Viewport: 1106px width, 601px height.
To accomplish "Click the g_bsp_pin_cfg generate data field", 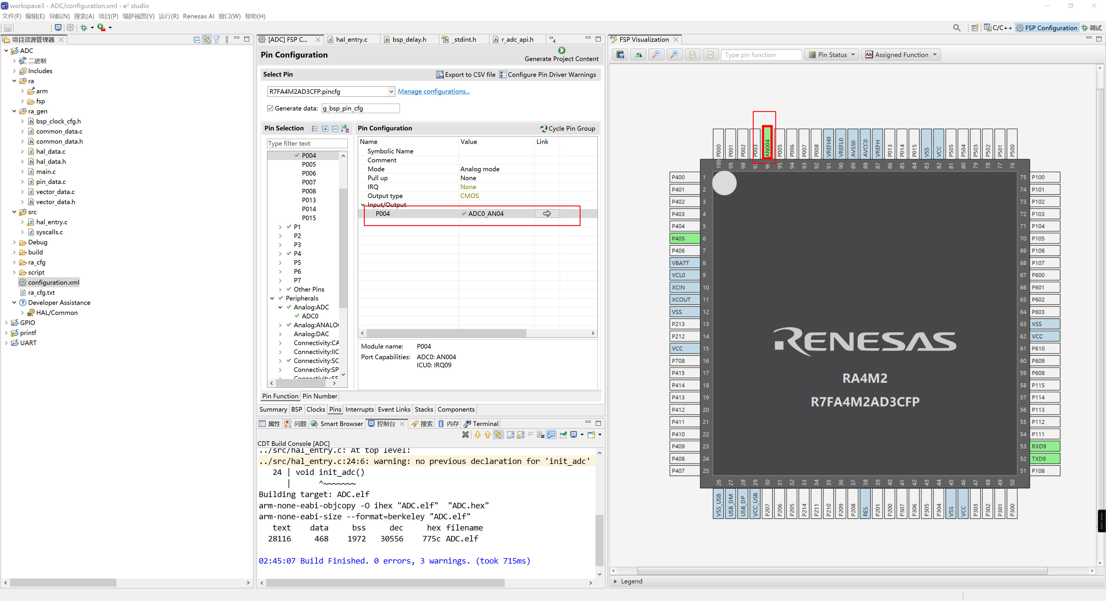I will [x=360, y=109].
